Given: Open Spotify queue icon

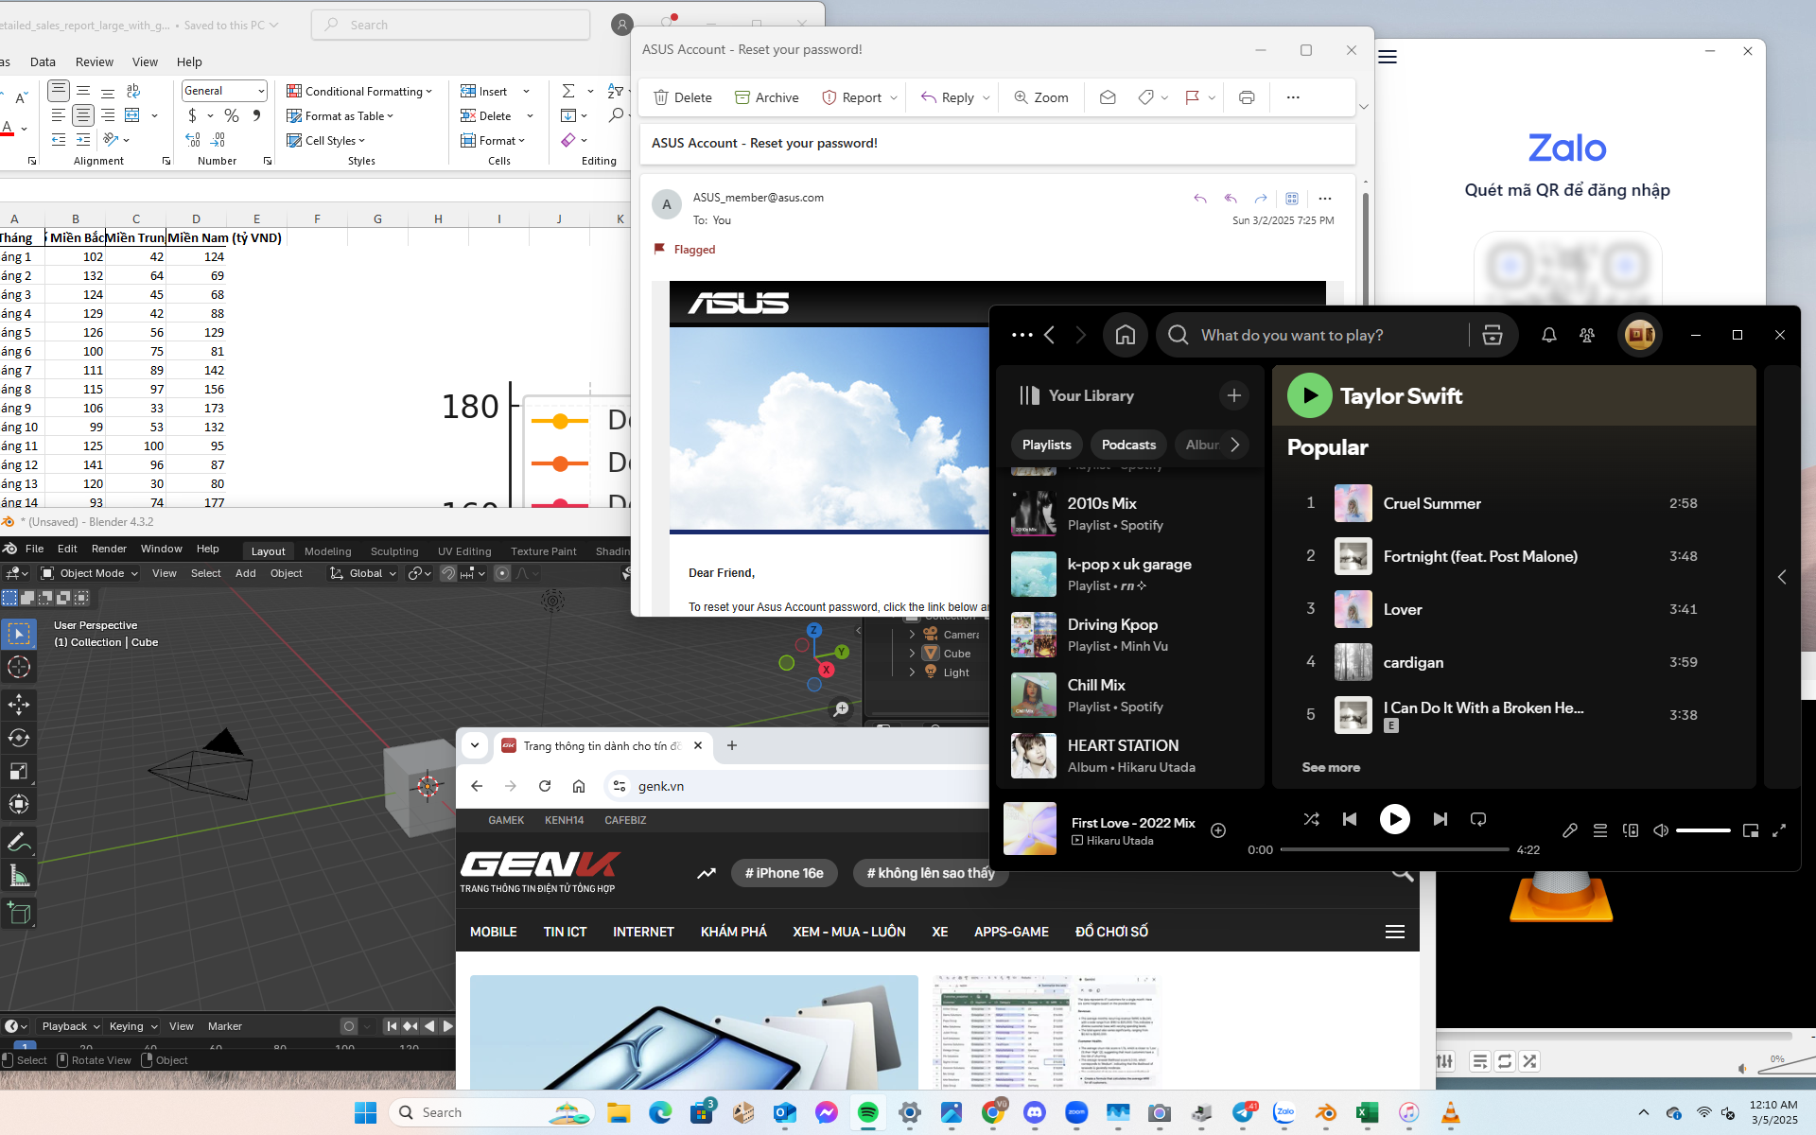Looking at the screenshot, I should (x=1600, y=830).
